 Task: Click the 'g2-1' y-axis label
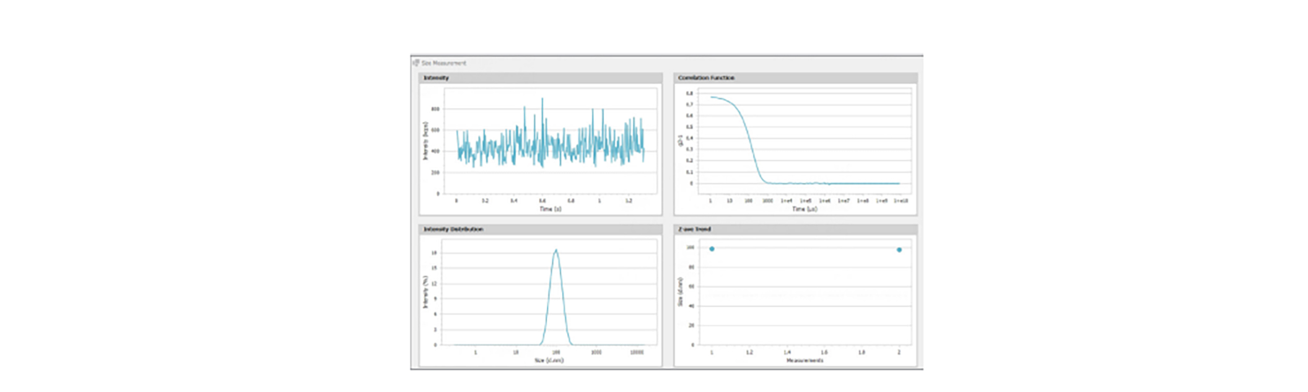[x=680, y=141]
